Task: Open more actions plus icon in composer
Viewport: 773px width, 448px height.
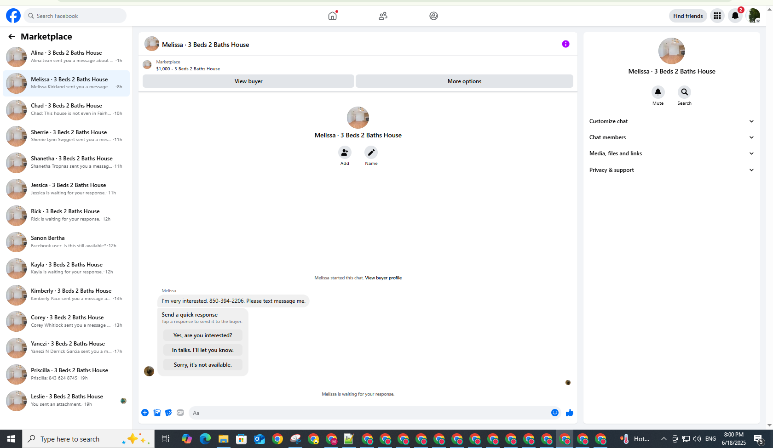Action: (145, 413)
